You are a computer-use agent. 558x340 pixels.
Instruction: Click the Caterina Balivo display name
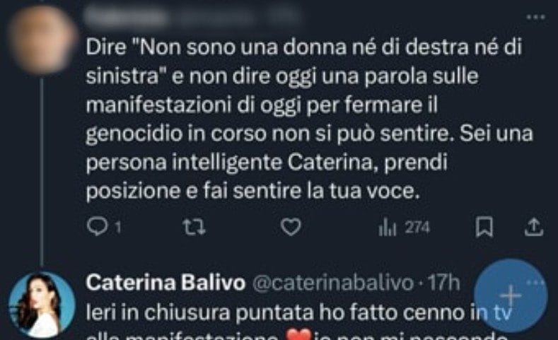coord(165,283)
